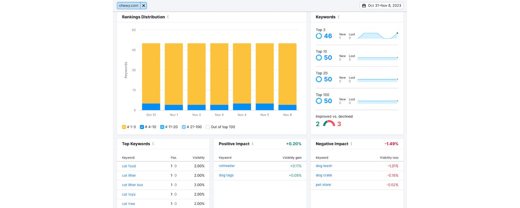Click the Positive Impact info icon

[x=253, y=144]
